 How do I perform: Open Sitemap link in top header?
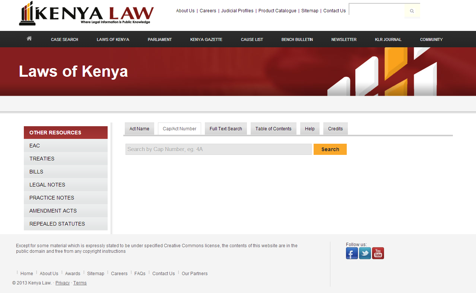click(x=310, y=11)
